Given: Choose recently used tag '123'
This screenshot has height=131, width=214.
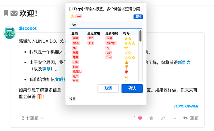Looking at the screenshot, I should pyautogui.click(x=91, y=38).
